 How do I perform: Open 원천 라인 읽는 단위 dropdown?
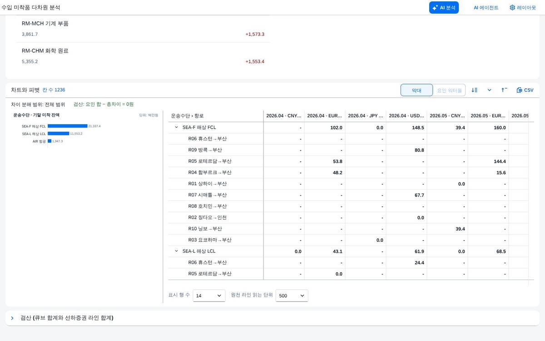click(x=292, y=296)
